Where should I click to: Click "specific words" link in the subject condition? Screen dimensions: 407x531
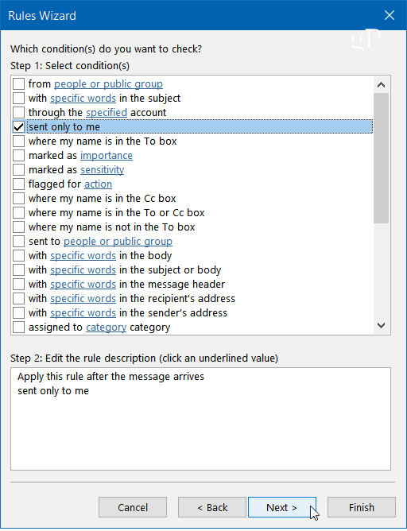83,99
